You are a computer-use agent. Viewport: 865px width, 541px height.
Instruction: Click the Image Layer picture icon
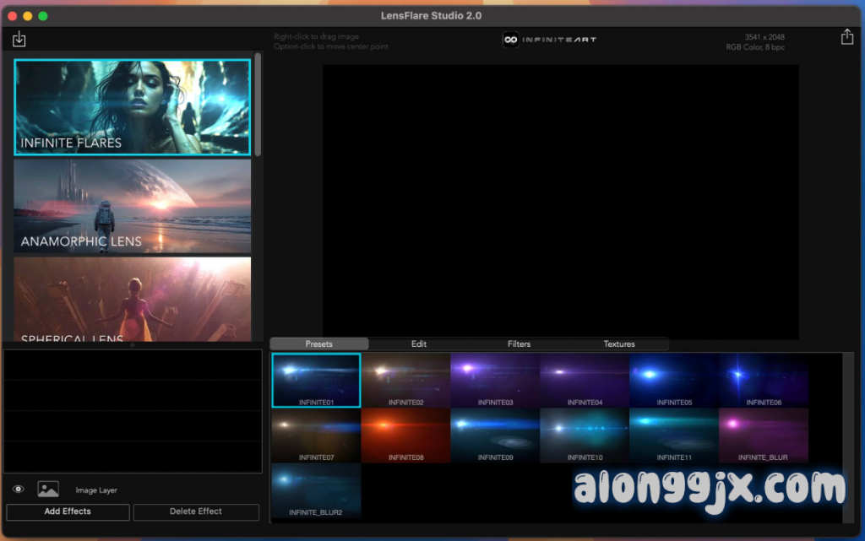(48, 490)
